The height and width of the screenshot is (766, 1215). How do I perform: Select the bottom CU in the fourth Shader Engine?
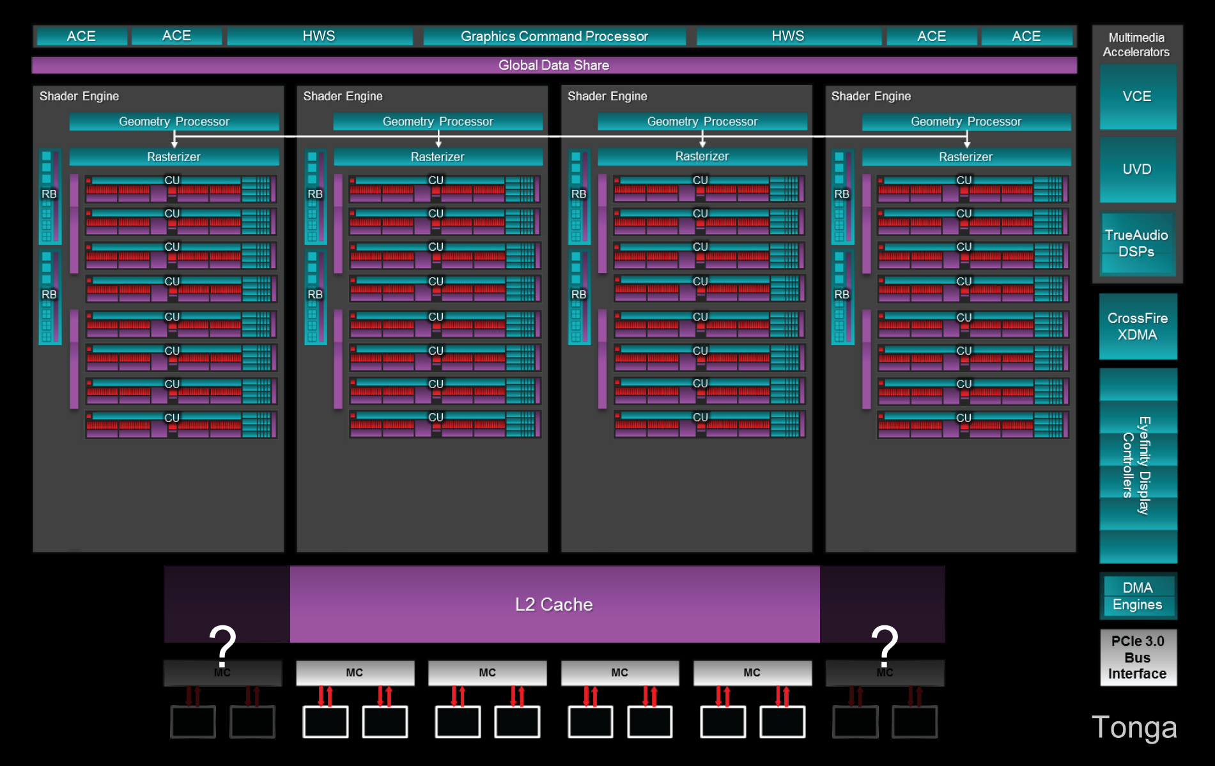(x=973, y=425)
